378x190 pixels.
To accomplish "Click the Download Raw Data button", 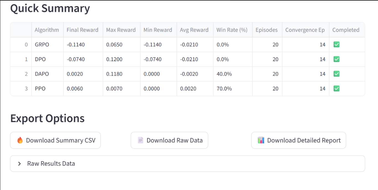I will [x=169, y=140].
